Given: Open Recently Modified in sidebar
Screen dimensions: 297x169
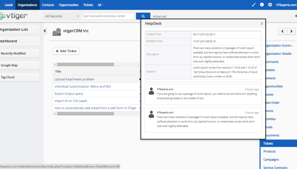Looking at the screenshot, I should (20, 53).
